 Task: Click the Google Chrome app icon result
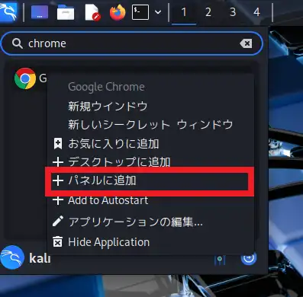pos(25,78)
